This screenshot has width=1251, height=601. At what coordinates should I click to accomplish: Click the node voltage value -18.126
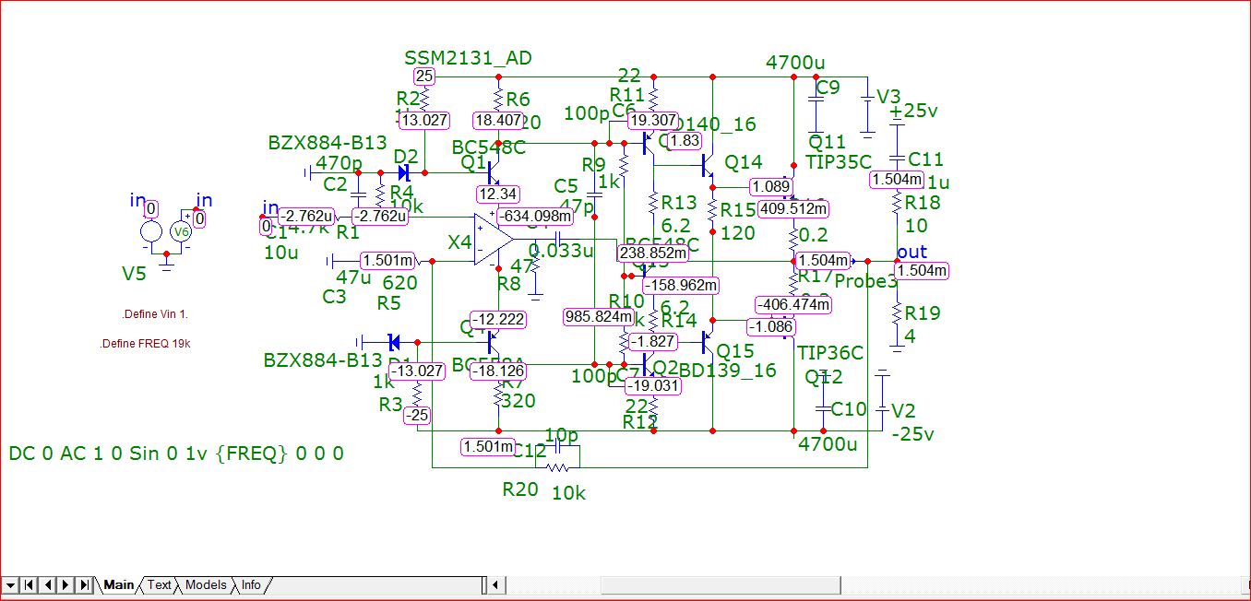click(x=497, y=371)
